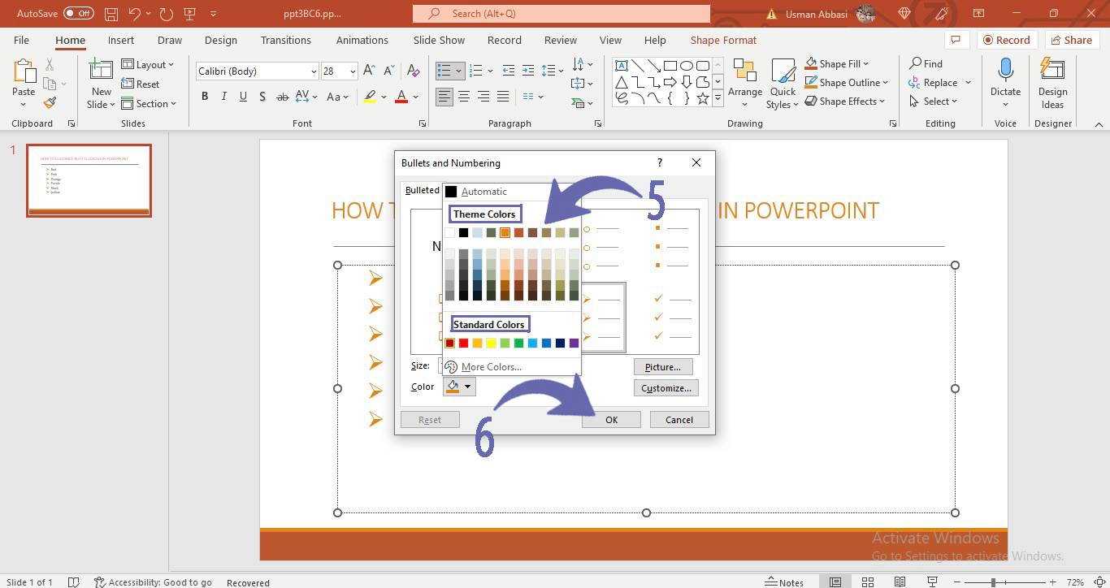Click the Reset slide button
1110x588 pixels.
pos(141,84)
